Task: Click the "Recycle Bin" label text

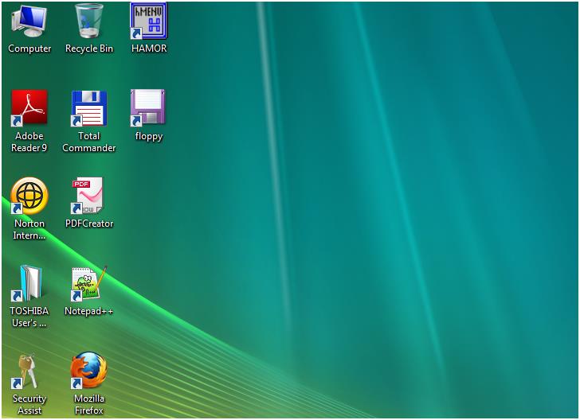Action: [x=89, y=49]
